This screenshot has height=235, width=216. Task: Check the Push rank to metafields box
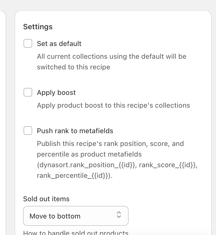click(x=28, y=131)
